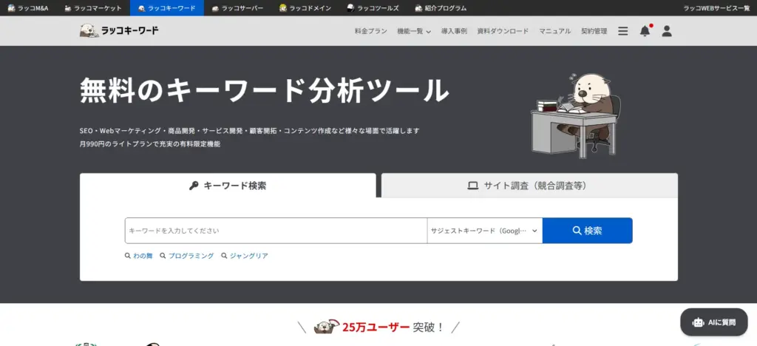Search the suggested keyword ジャングリア
This screenshot has height=346, width=757.
click(x=248, y=256)
